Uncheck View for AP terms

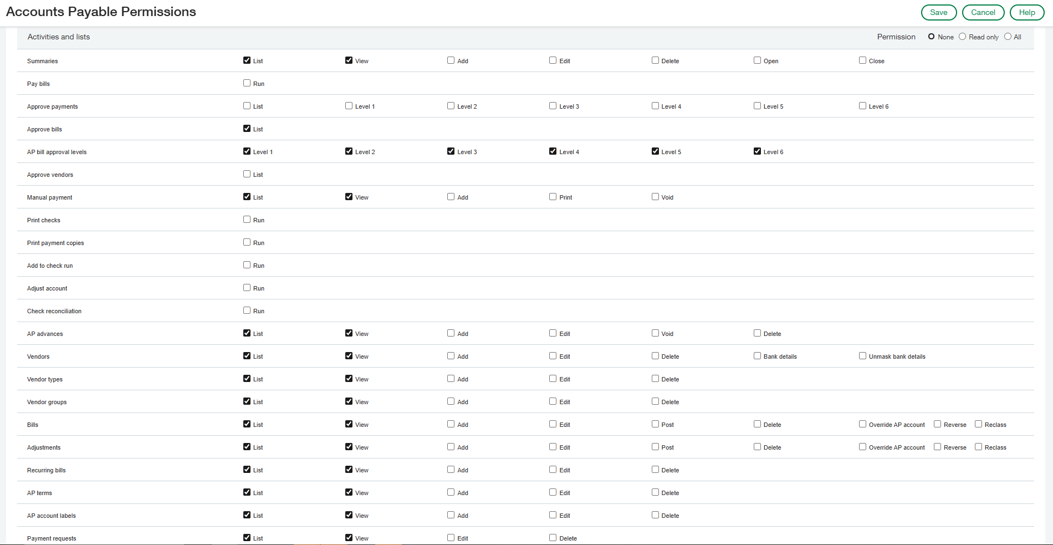(x=349, y=492)
